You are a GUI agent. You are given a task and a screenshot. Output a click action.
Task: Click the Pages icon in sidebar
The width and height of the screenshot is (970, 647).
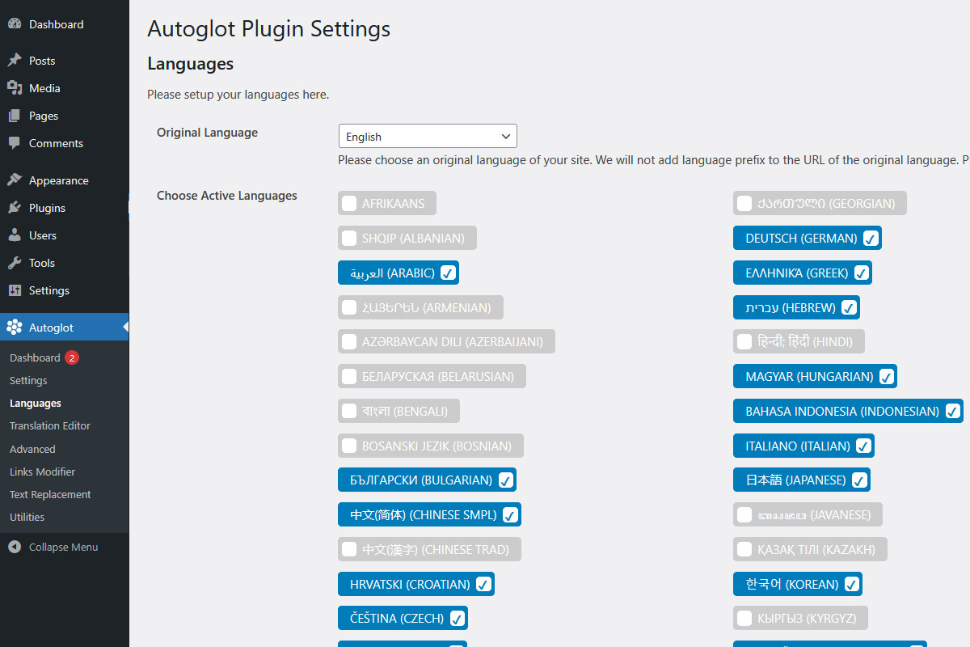15,116
